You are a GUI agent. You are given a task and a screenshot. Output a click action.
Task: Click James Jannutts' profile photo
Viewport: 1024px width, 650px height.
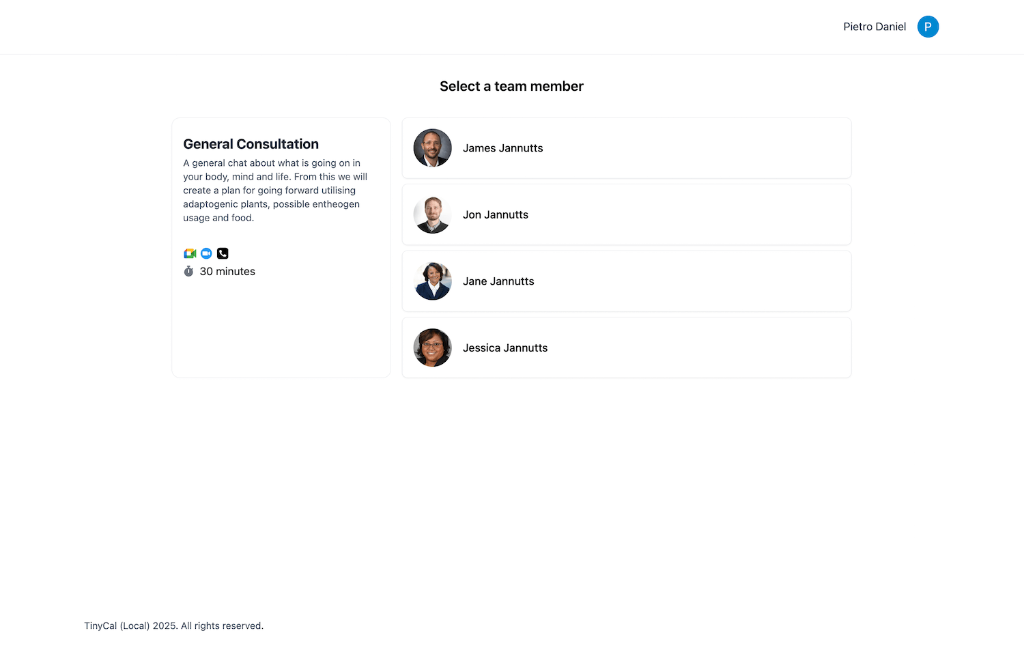coord(433,148)
